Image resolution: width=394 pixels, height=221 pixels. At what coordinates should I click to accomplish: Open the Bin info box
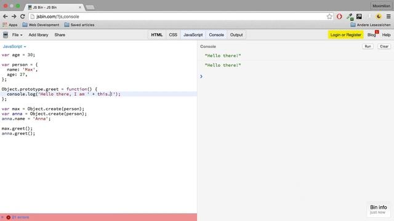(378, 209)
